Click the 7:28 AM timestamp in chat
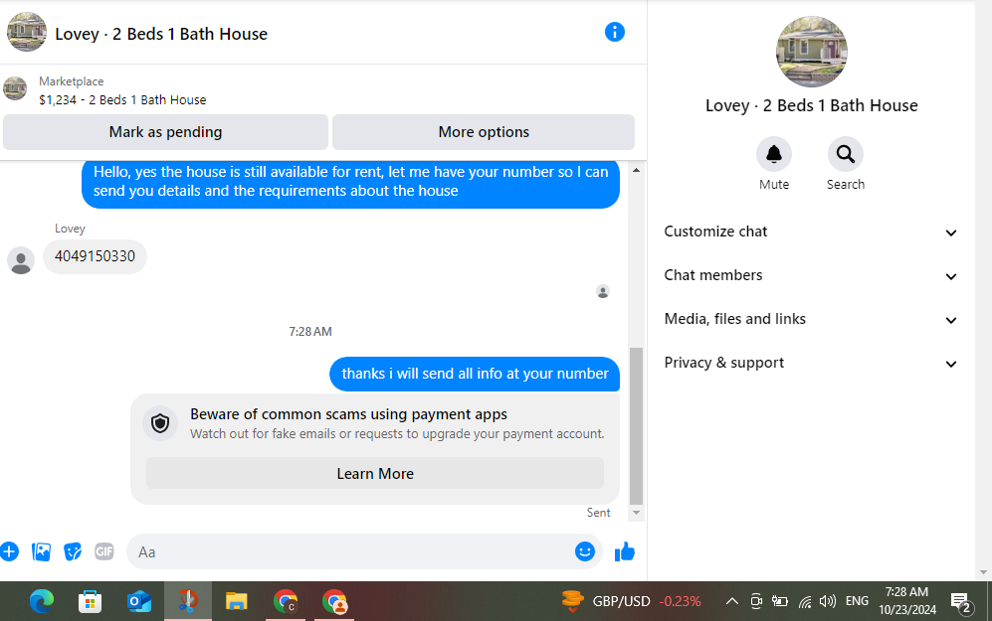This screenshot has height=621, width=992. [x=310, y=332]
